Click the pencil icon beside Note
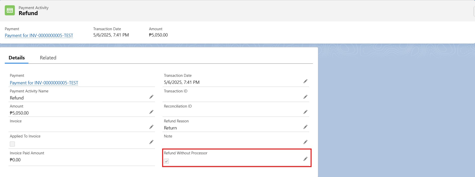 [x=305, y=142]
